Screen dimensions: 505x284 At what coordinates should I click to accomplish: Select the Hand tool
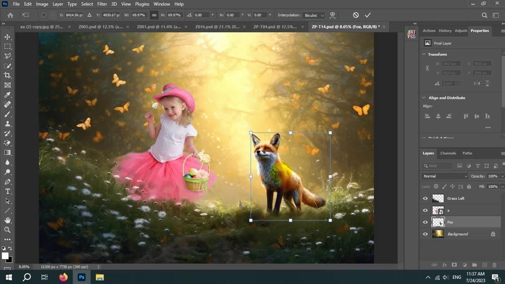7,220
